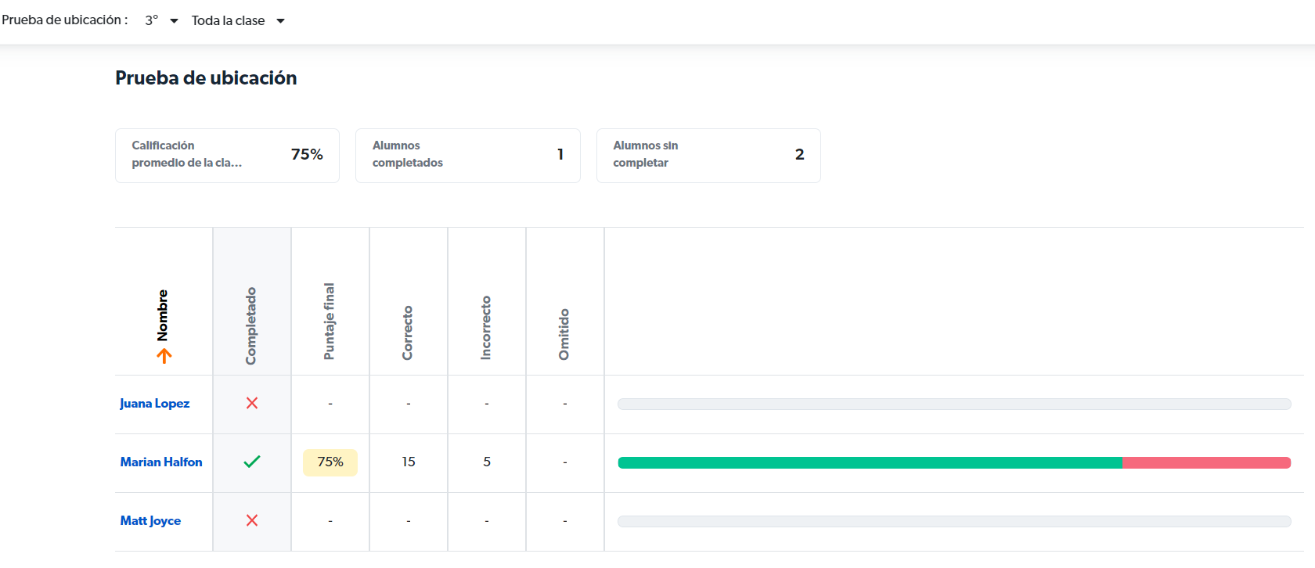The width and height of the screenshot is (1315, 568).
Task: Open the 3° grade dropdown
Action: point(161,20)
